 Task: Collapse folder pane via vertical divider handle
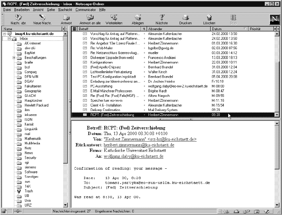pyautogui.click(x=70, y=117)
